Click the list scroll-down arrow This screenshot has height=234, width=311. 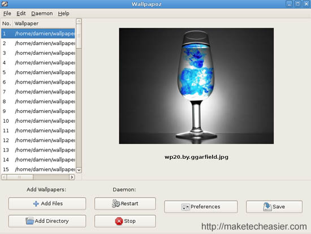point(79,170)
